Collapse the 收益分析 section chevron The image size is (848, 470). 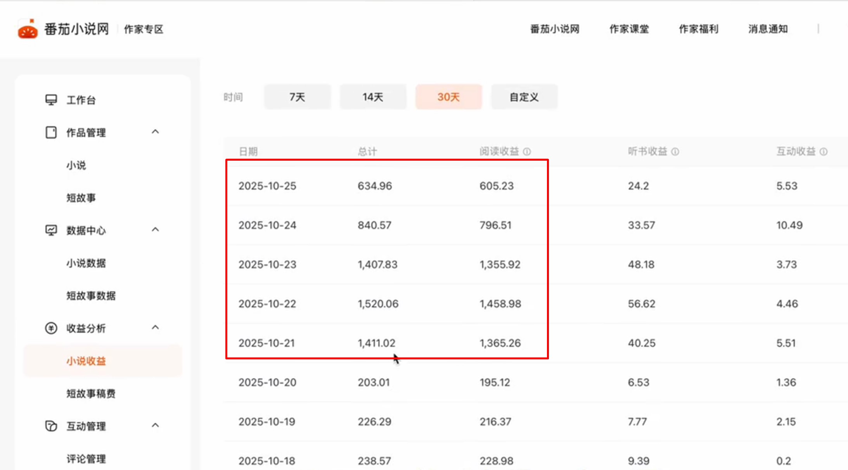tap(156, 328)
